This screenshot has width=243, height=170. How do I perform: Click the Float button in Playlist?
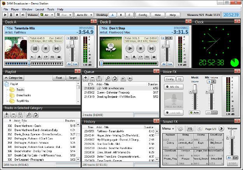59,78
